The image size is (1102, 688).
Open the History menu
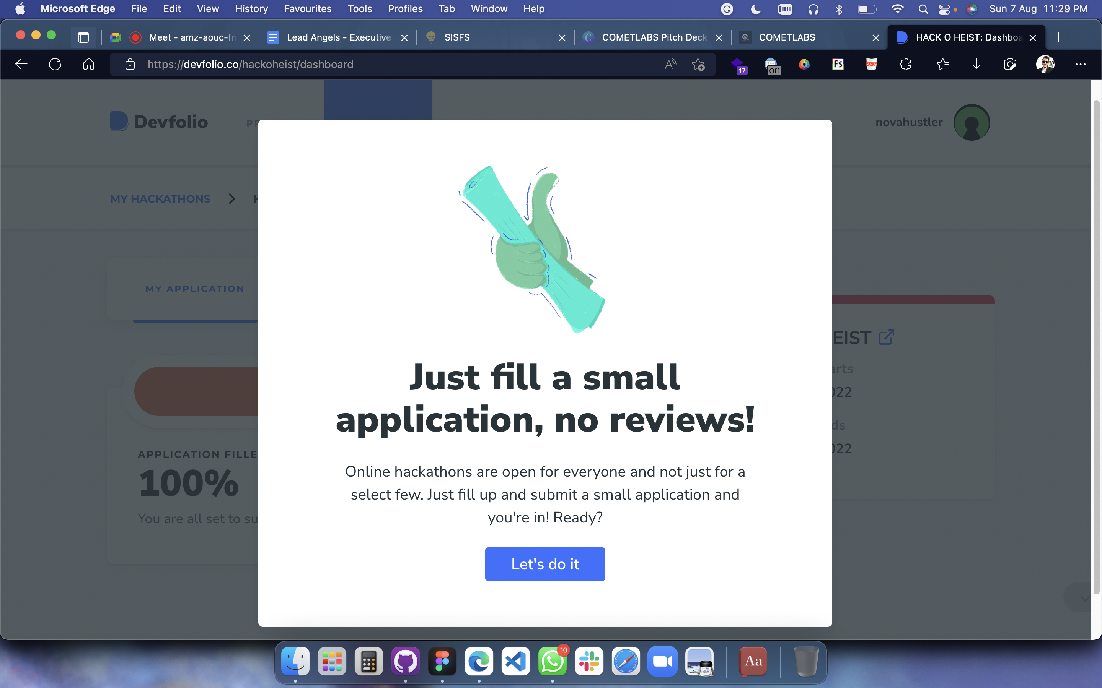click(251, 9)
